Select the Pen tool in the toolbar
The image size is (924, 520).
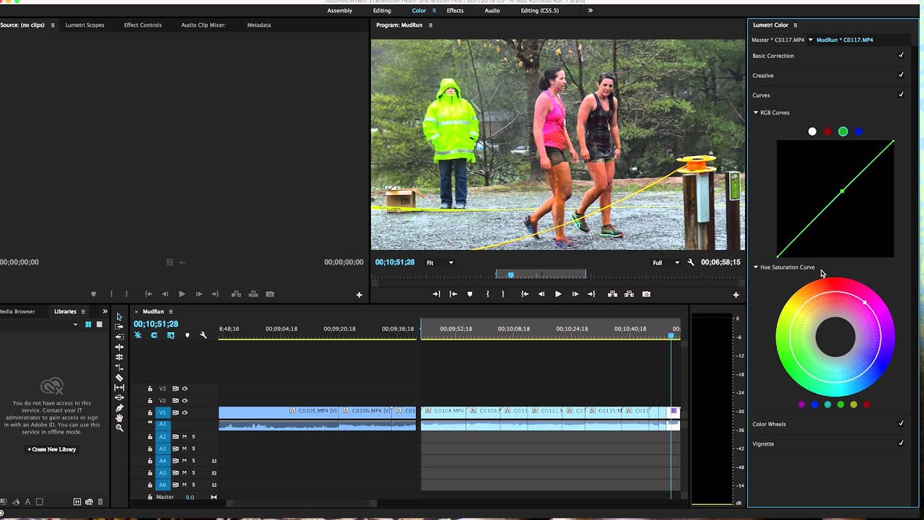click(x=119, y=408)
